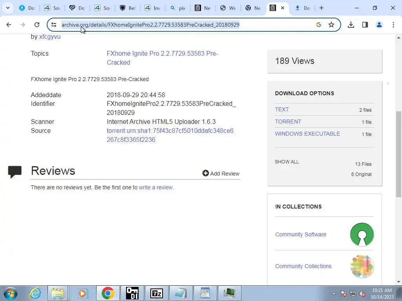Click the page vertical scrollbar thumb
This screenshot has width=402, height=301.
click(398, 154)
